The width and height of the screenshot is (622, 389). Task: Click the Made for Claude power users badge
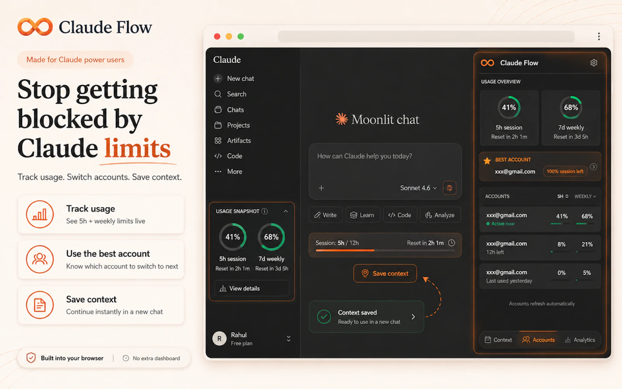click(x=75, y=60)
